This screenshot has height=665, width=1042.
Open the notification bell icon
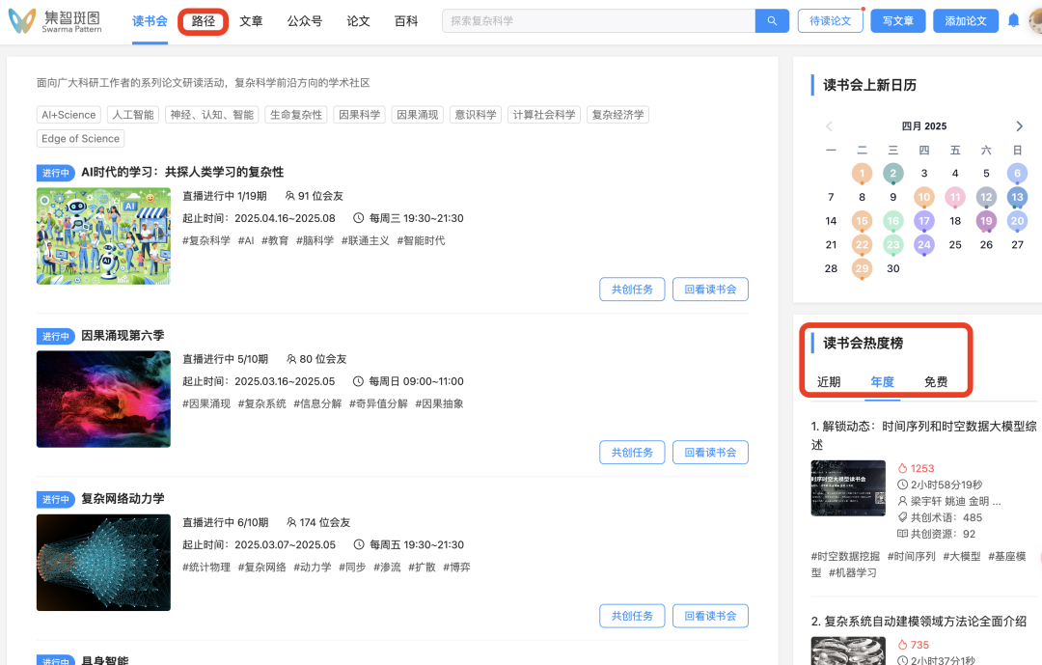pyautogui.click(x=1013, y=20)
